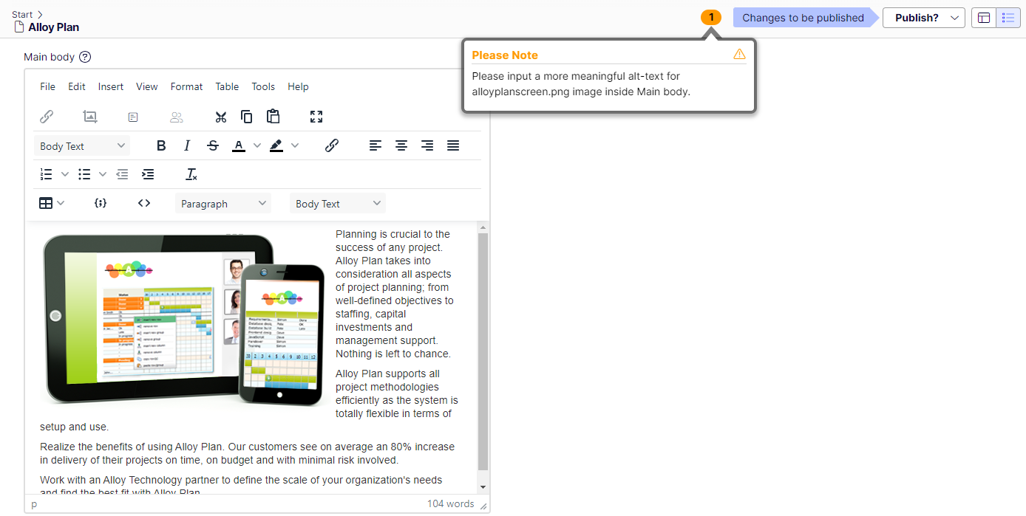Click the paste clipboard icon

pos(274,117)
